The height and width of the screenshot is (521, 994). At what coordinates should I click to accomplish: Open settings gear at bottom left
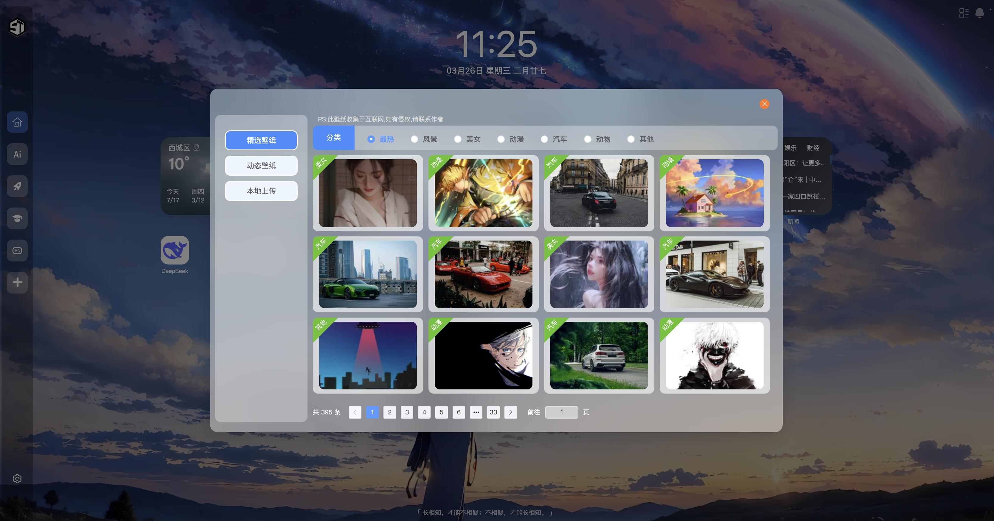[17, 479]
